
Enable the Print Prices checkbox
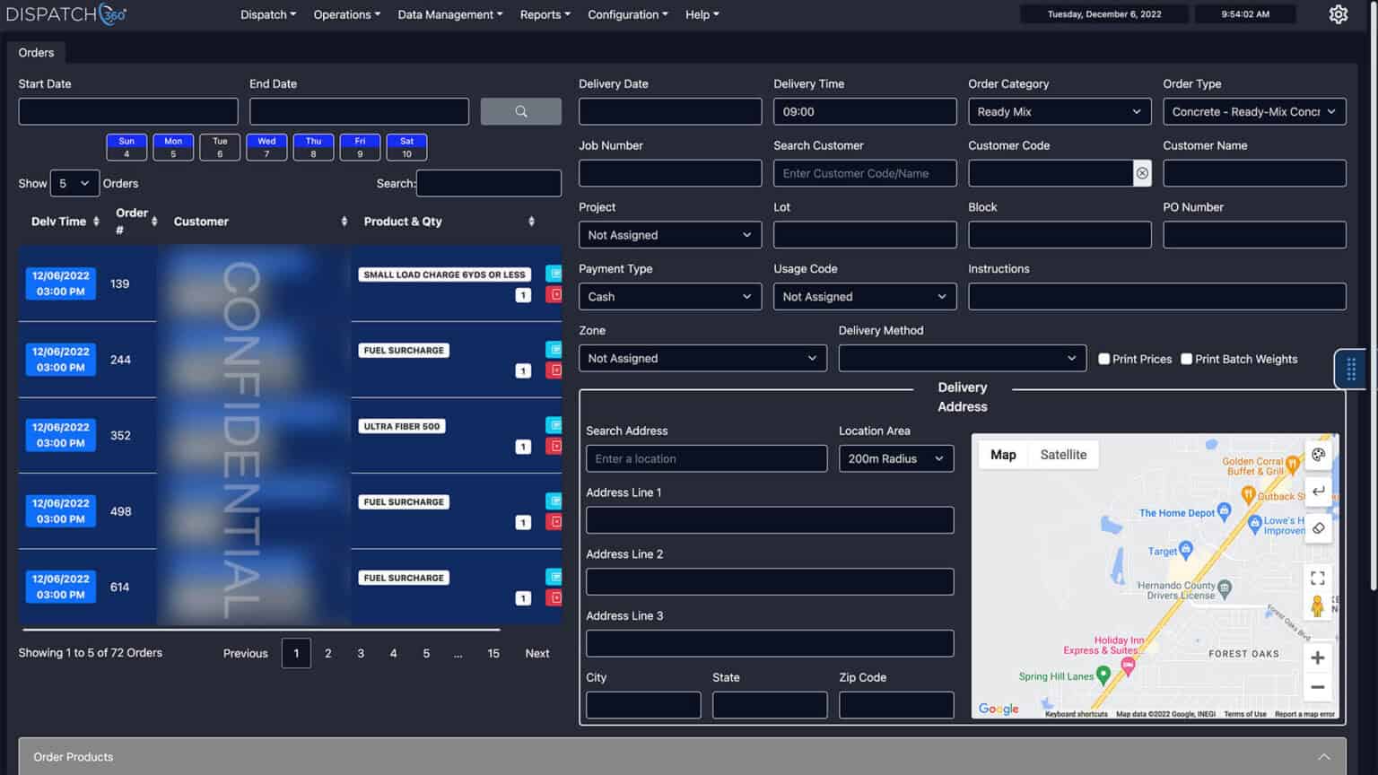coord(1103,359)
